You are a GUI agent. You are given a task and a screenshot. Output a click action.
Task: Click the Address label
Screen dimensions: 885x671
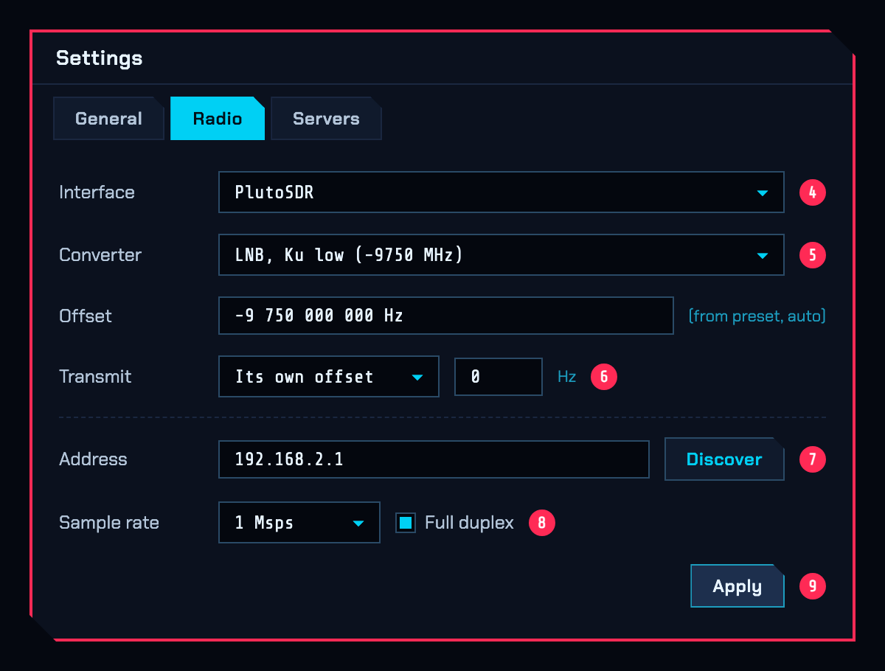click(93, 459)
